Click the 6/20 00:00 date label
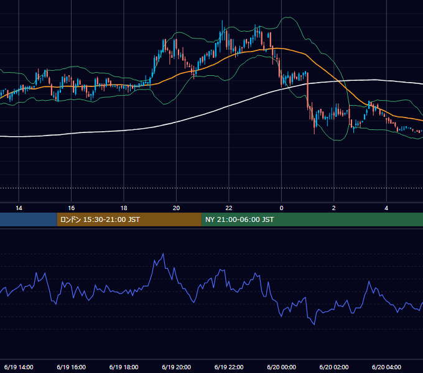The image size is (423, 373). click(281, 367)
